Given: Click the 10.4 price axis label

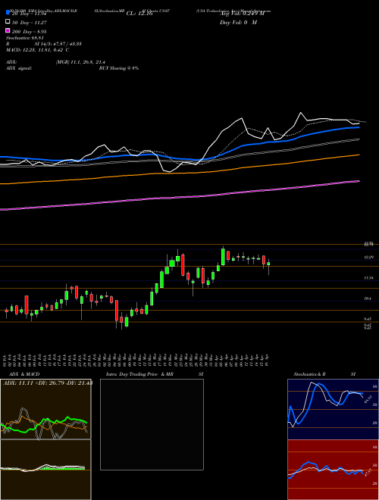Looking at the screenshot, I should pyautogui.click(x=368, y=298).
